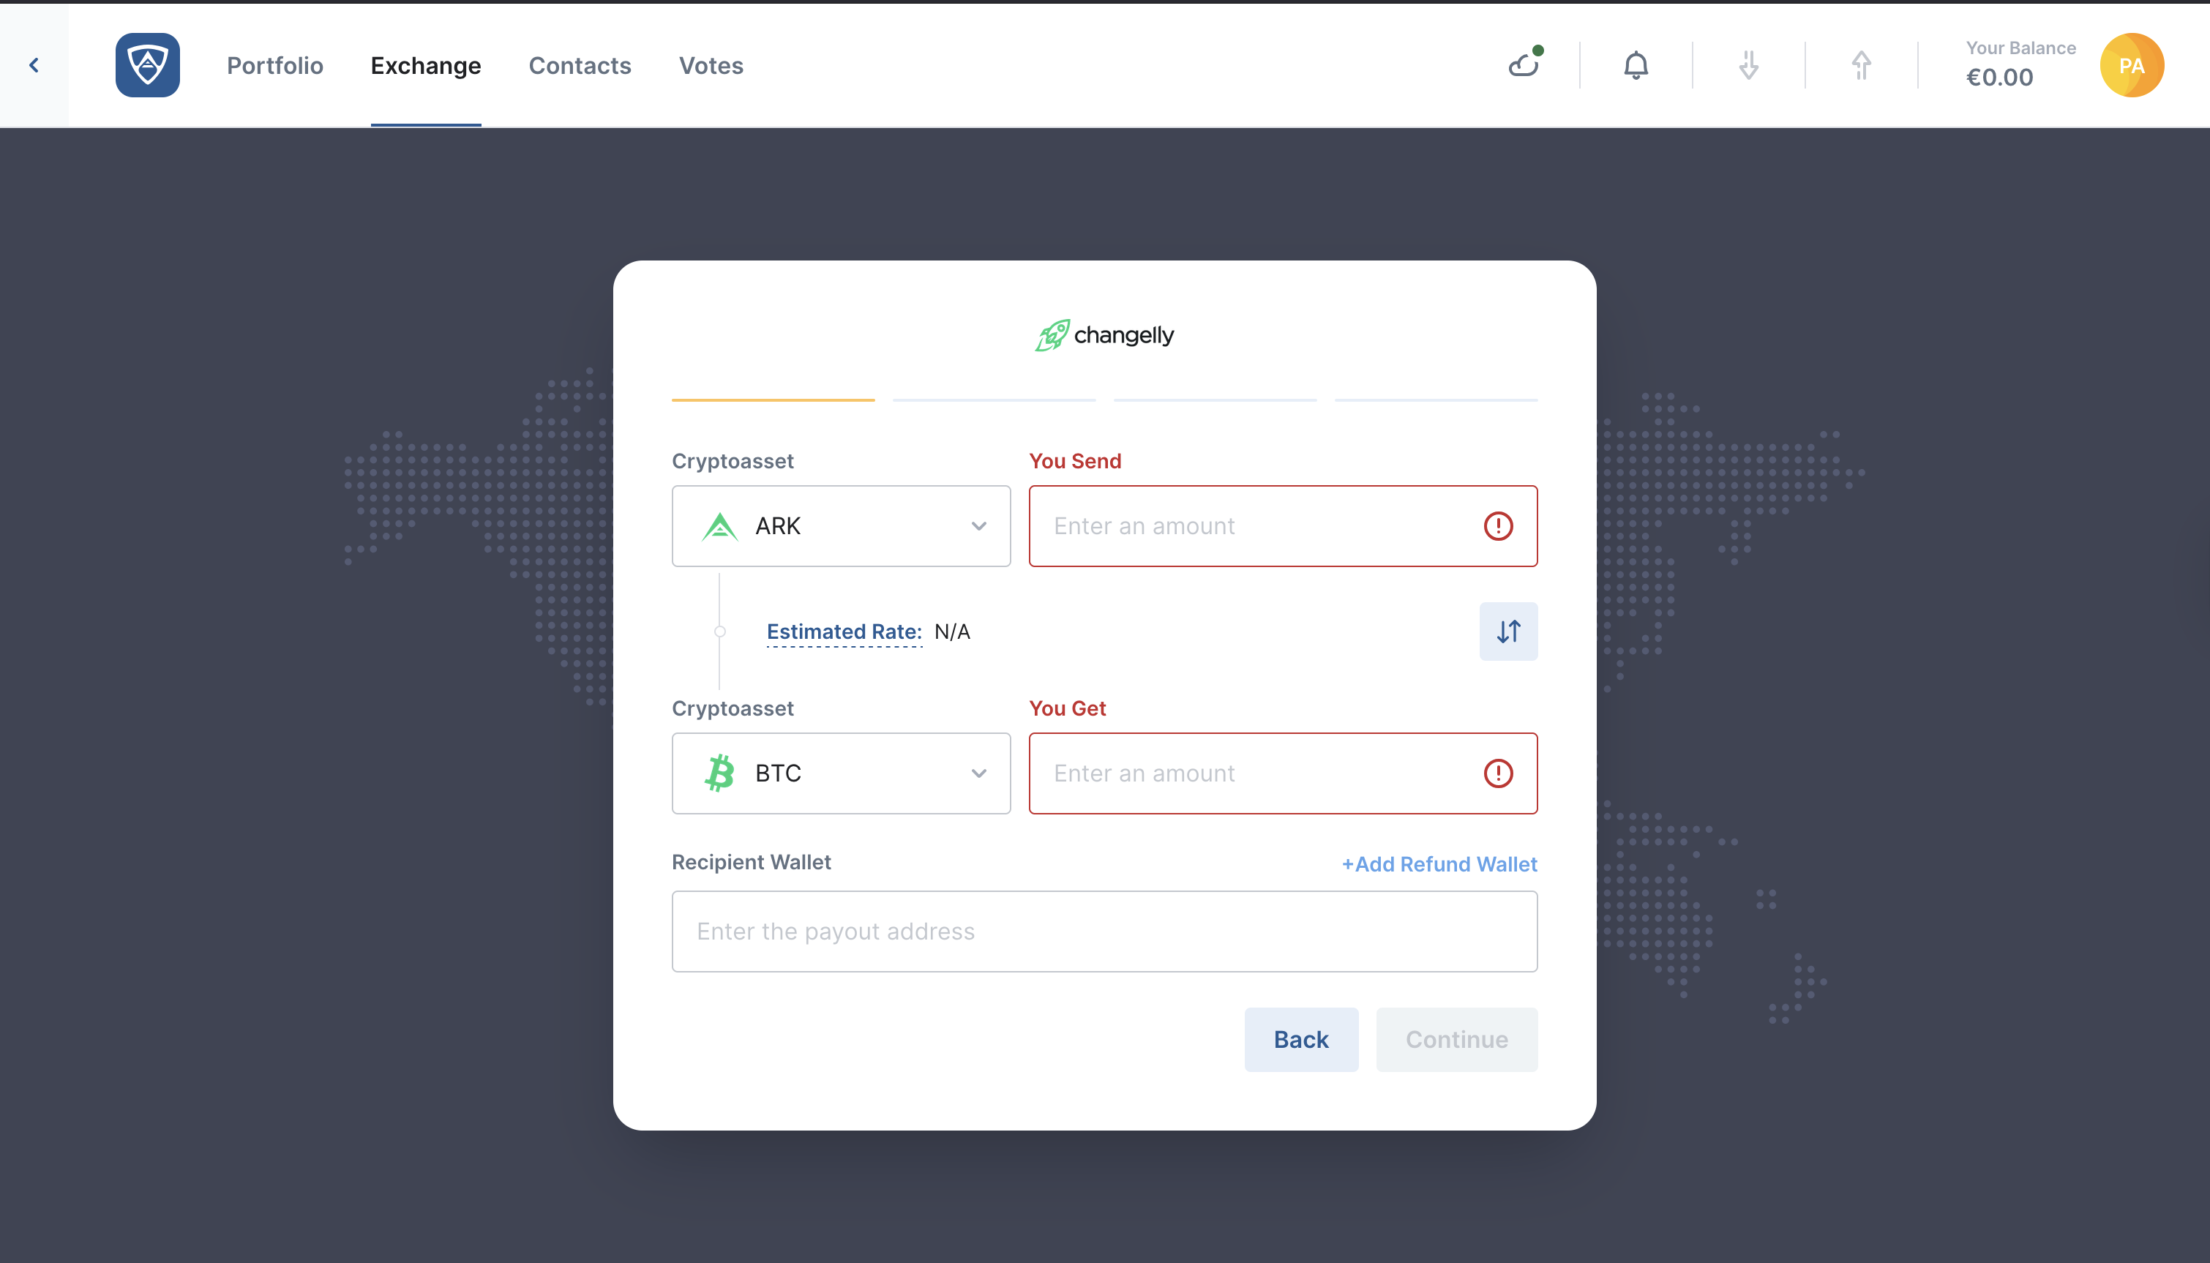Select the Exchange tab
The height and width of the screenshot is (1263, 2210).
(x=426, y=66)
